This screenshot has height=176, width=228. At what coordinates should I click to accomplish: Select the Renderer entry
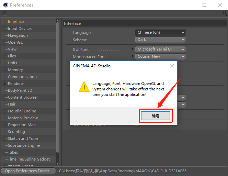(x=16, y=84)
